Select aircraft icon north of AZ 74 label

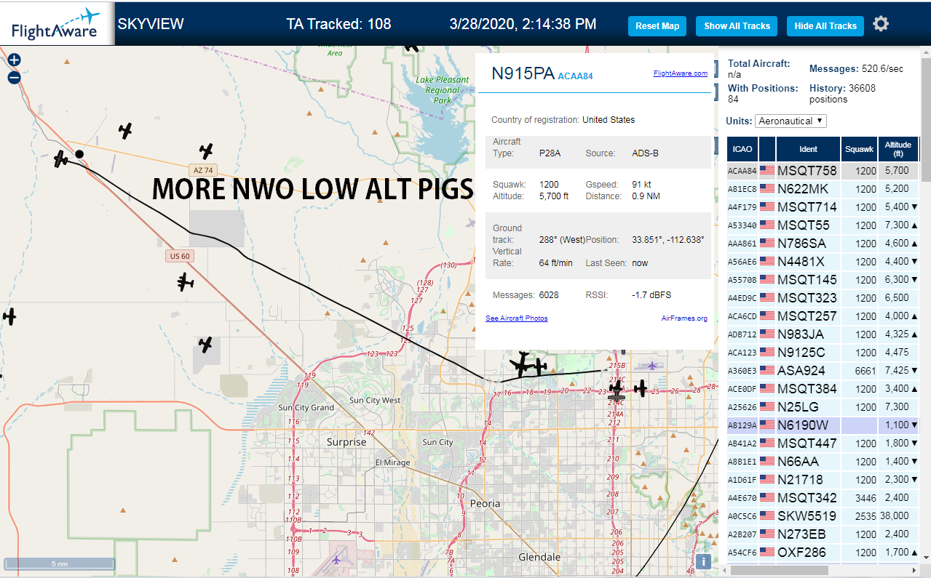click(207, 151)
